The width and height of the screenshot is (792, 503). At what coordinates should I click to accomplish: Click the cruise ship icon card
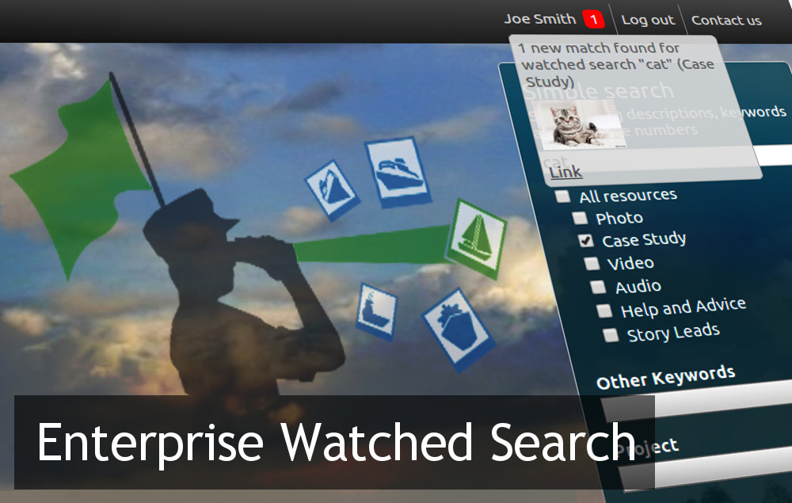[x=398, y=172]
